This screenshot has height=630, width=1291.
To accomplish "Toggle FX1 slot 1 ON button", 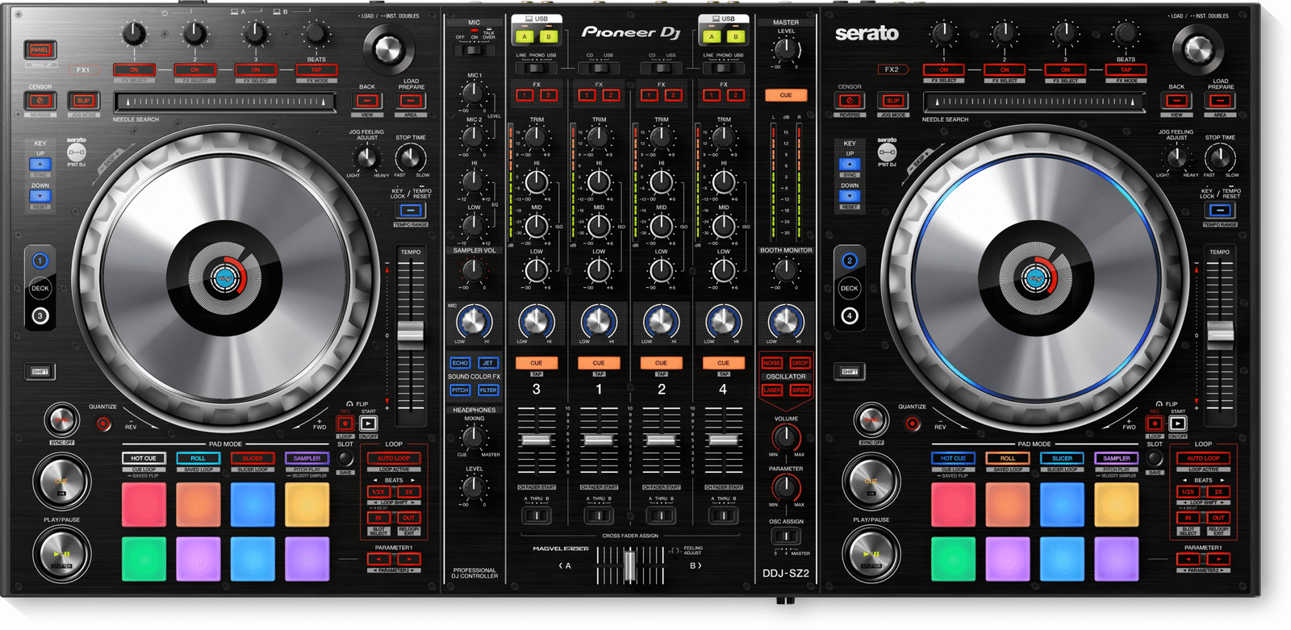I will click(x=134, y=70).
